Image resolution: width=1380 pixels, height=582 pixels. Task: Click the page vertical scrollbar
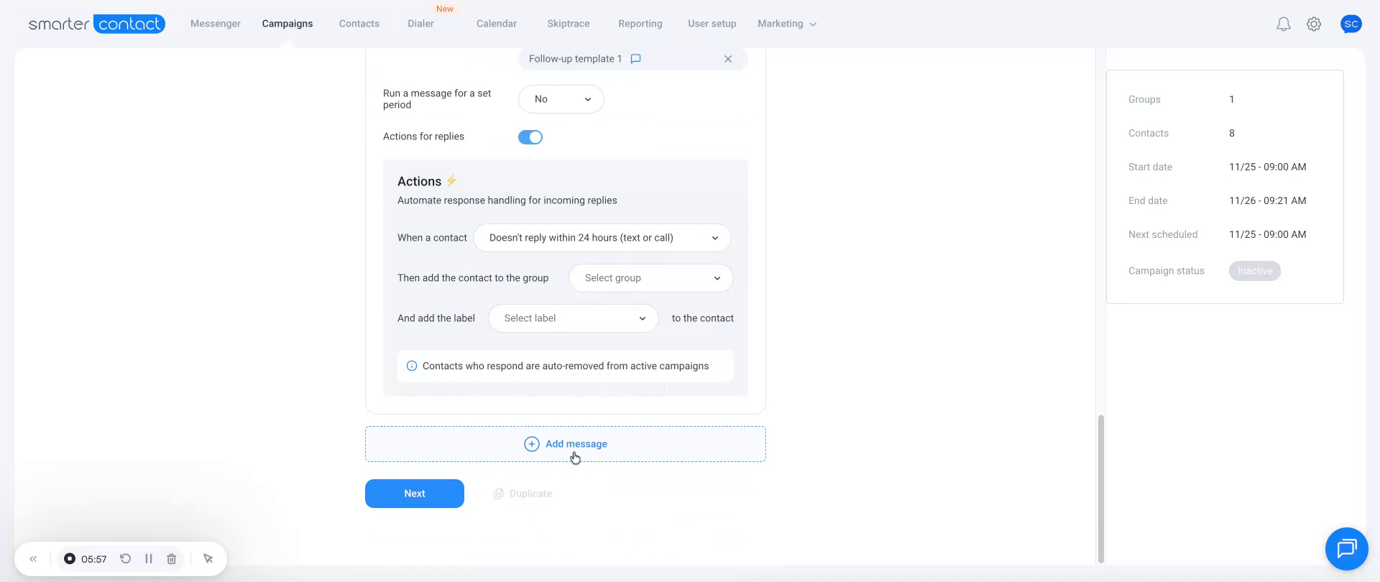click(x=1100, y=489)
